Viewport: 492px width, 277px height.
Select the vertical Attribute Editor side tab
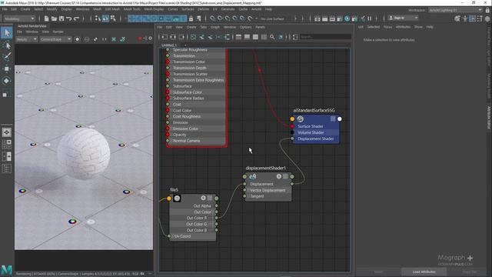coord(489,118)
